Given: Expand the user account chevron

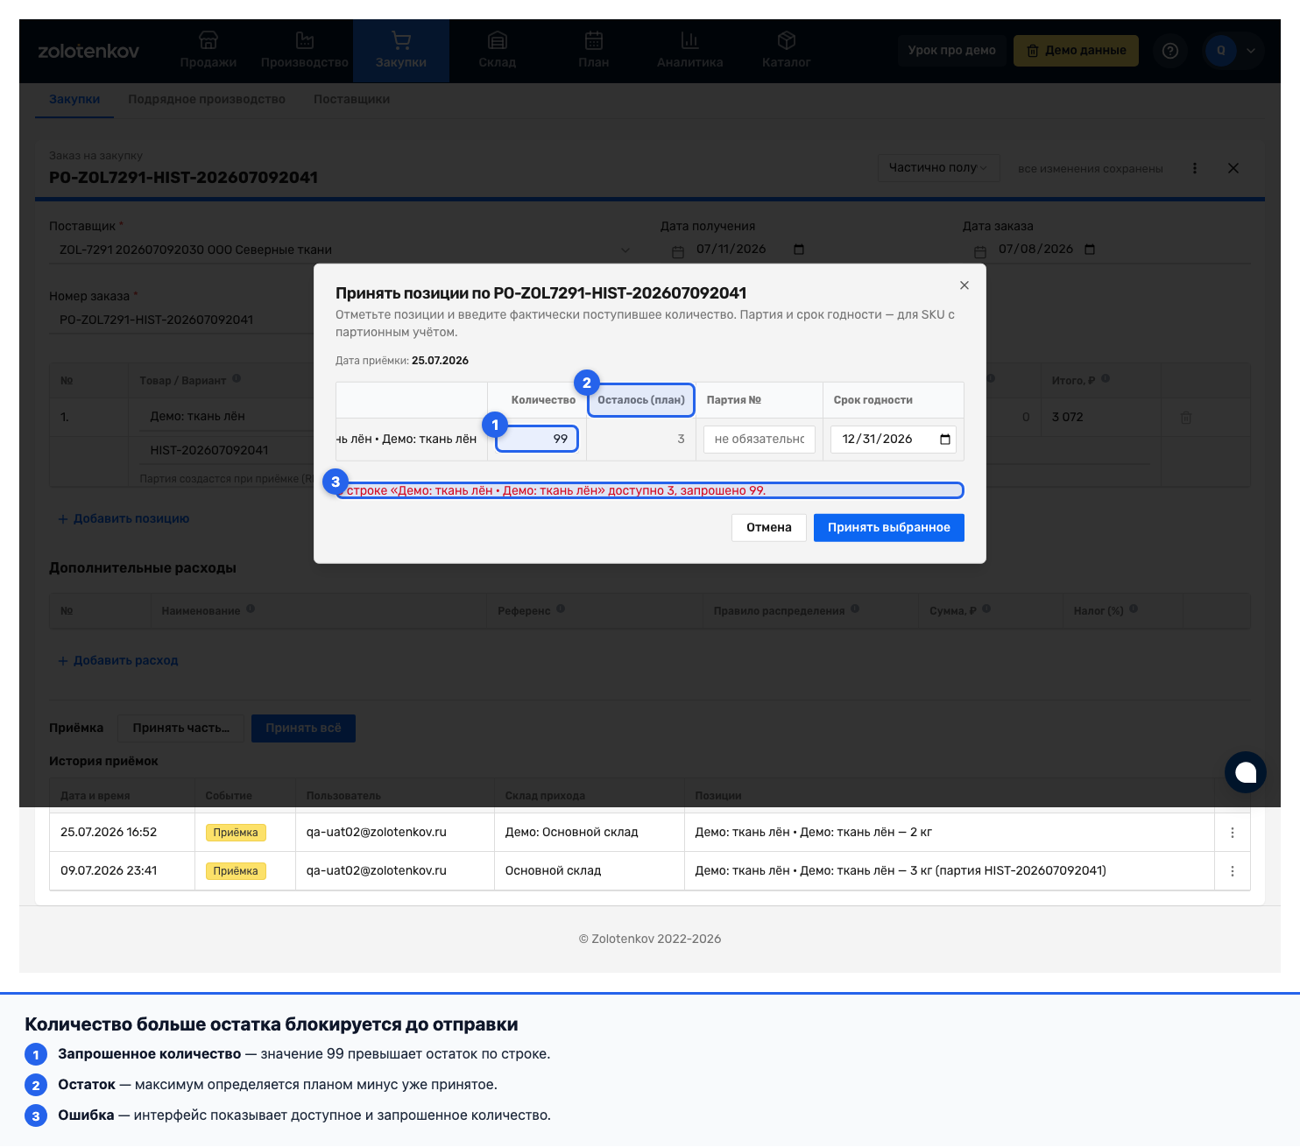Looking at the screenshot, I should point(1251,51).
